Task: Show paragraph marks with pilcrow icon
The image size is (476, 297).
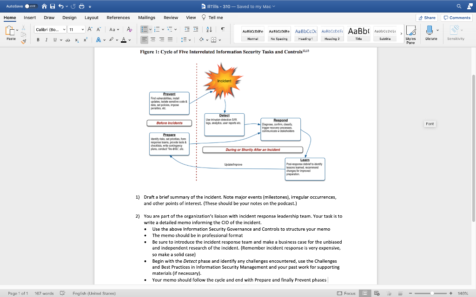Action: 224,29
